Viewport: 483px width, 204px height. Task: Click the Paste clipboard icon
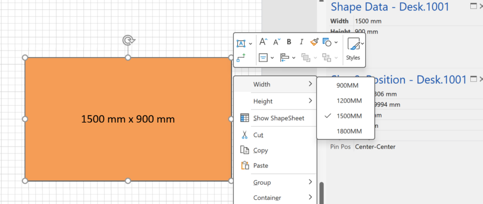coord(245,165)
